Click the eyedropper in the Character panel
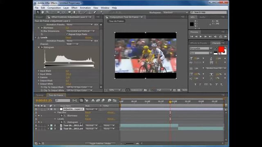The height and width of the screenshot is (147, 262). (216, 48)
